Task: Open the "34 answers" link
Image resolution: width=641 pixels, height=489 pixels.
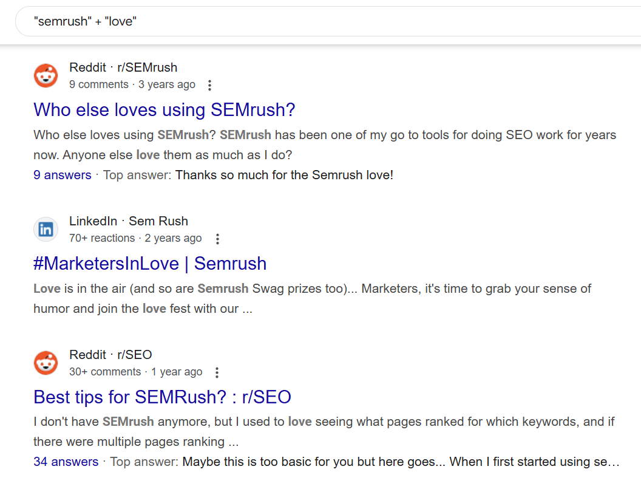Action: (66, 462)
